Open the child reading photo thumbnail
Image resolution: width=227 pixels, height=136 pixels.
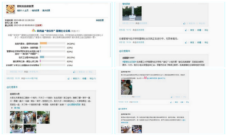127,87
